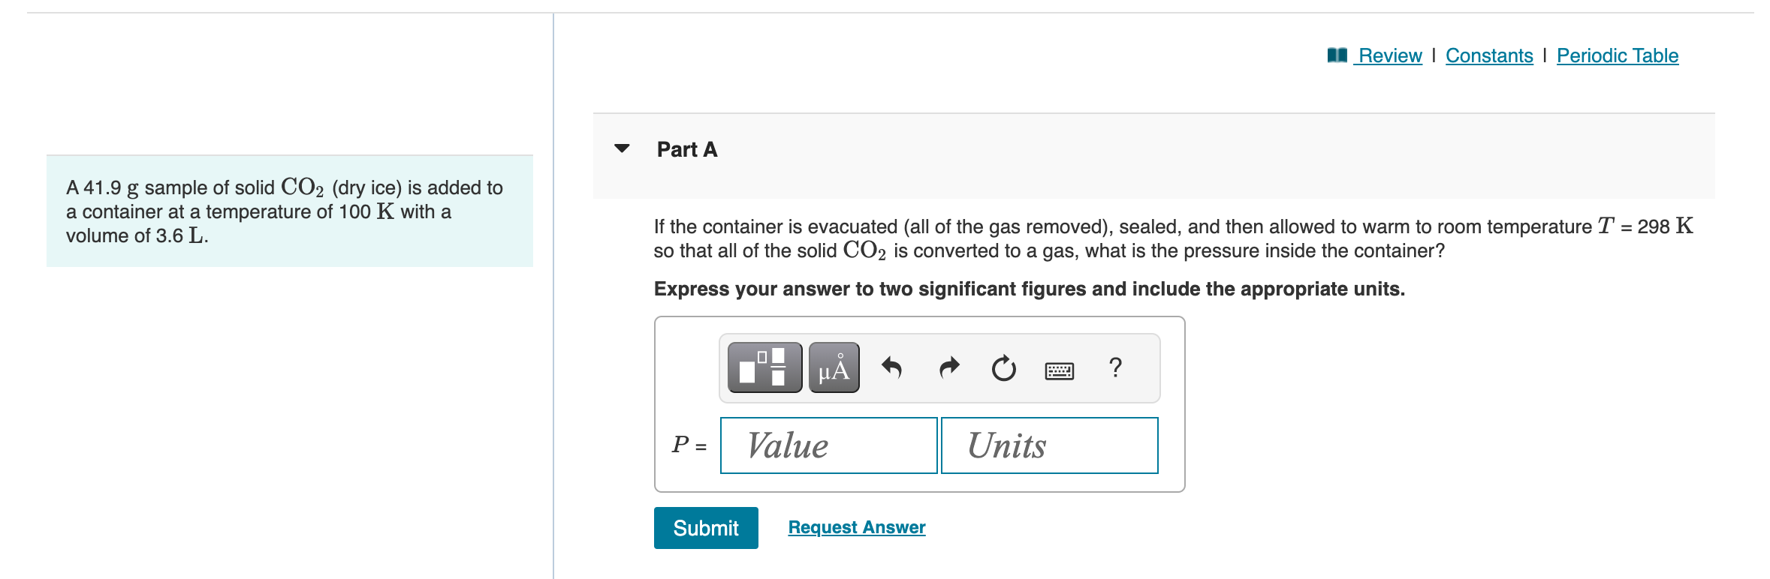Click the Part A tab heading text
The width and height of the screenshot is (1770, 579).
pyautogui.click(x=686, y=148)
